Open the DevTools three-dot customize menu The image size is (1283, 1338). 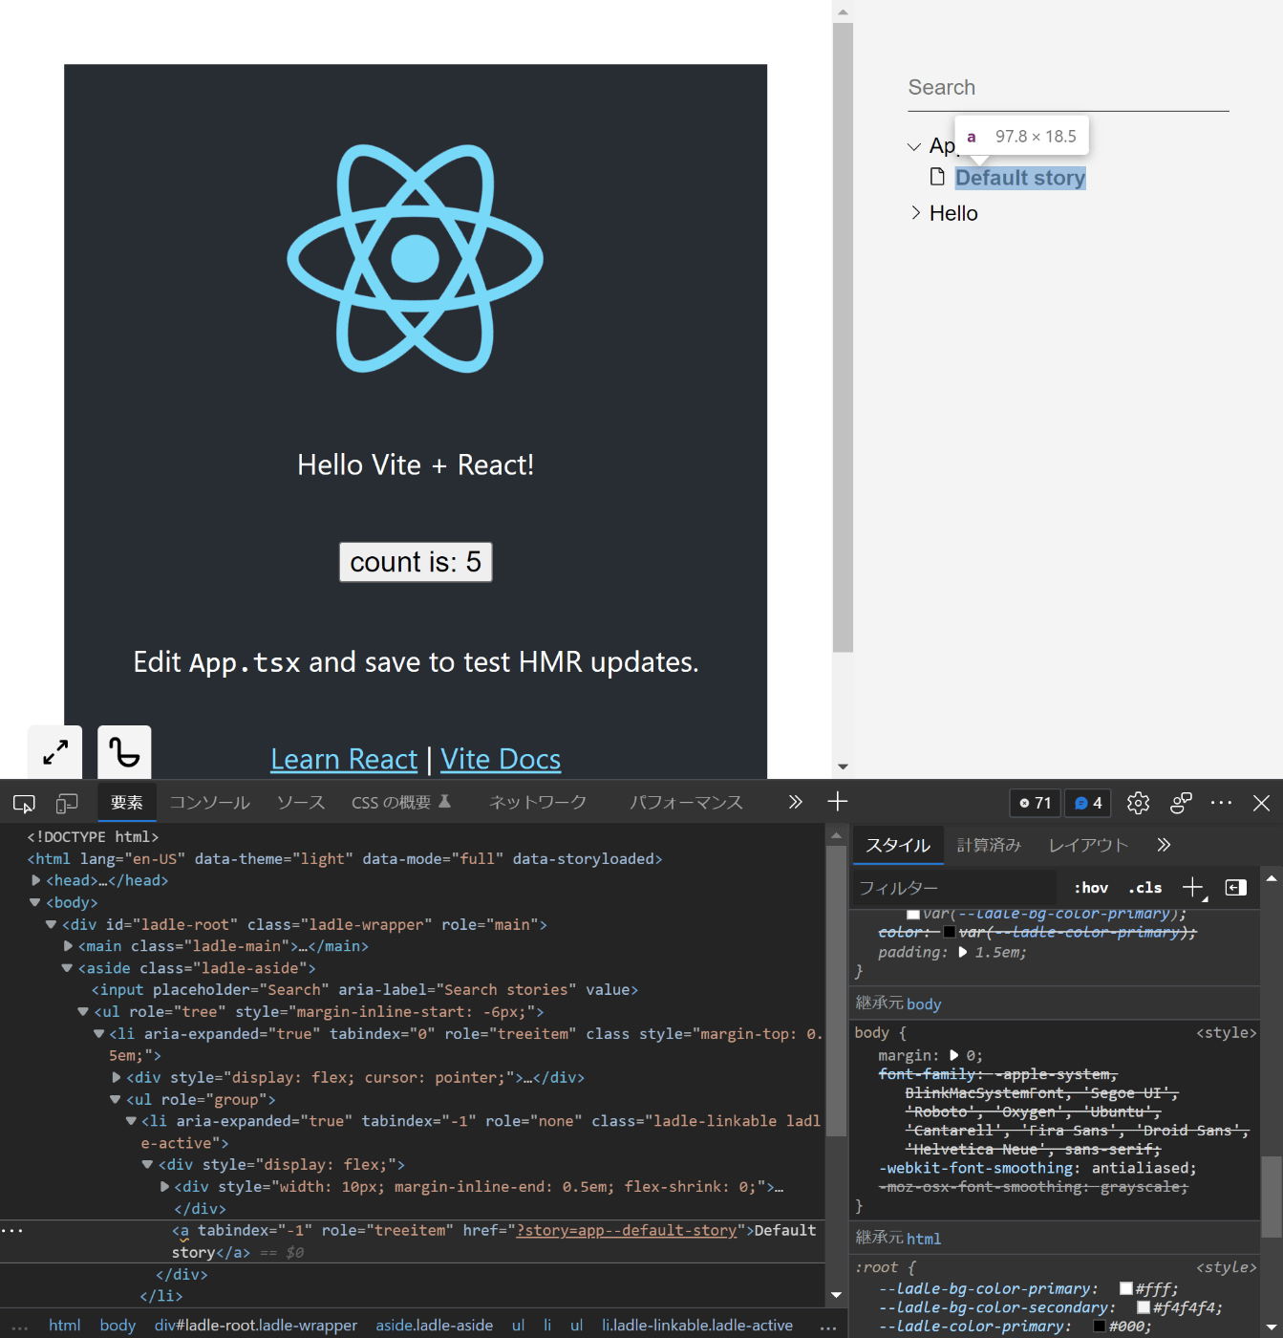(x=1221, y=803)
